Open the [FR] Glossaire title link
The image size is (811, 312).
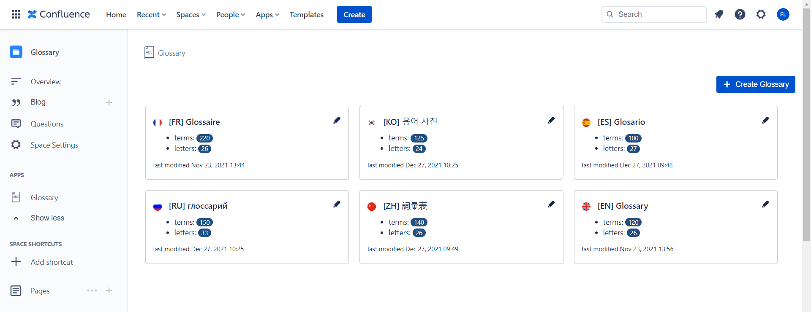pos(194,122)
